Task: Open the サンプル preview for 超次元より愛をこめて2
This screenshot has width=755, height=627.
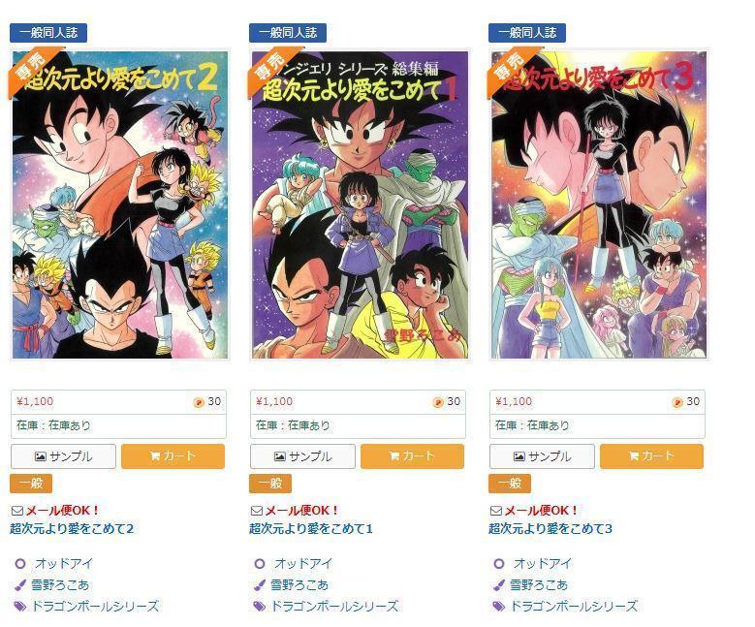Action: 63,456
